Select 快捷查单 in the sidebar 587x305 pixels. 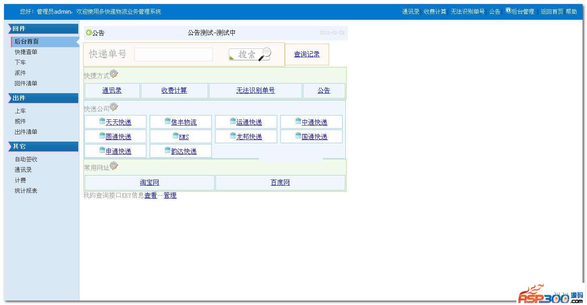[x=26, y=52]
